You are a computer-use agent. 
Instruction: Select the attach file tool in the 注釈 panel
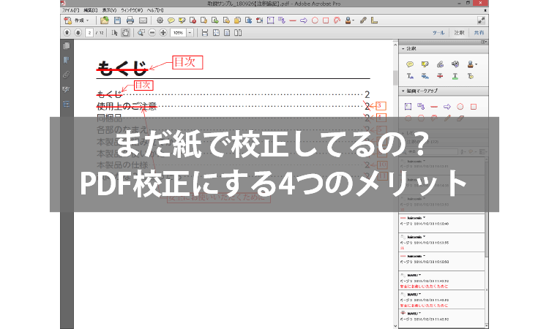[x=440, y=64]
